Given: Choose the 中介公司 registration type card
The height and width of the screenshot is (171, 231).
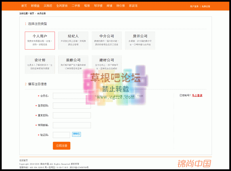Looking at the screenshot, I should (107, 40).
